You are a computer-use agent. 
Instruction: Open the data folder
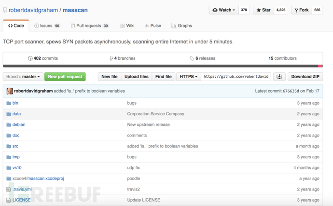16,114
